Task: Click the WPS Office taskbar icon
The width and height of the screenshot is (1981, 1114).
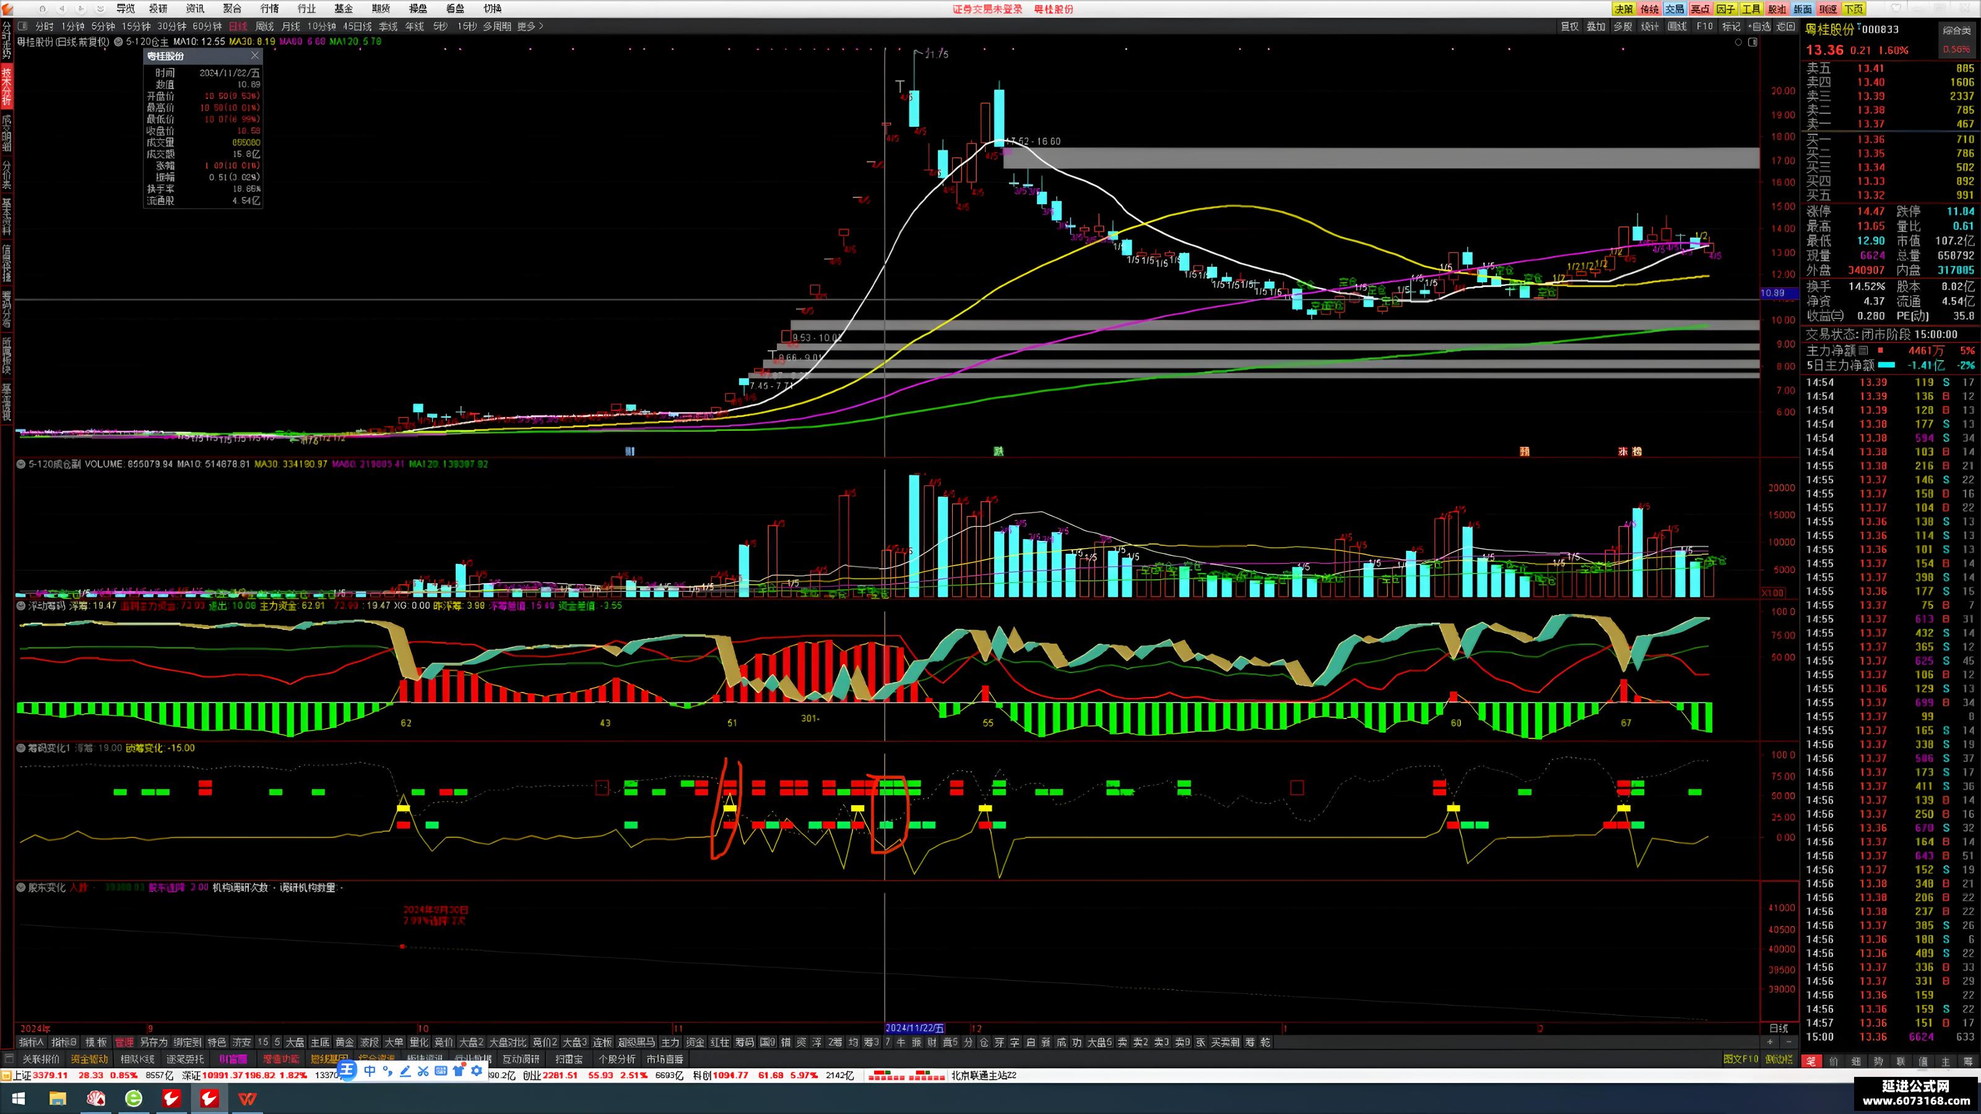Action: [247, 1099]
